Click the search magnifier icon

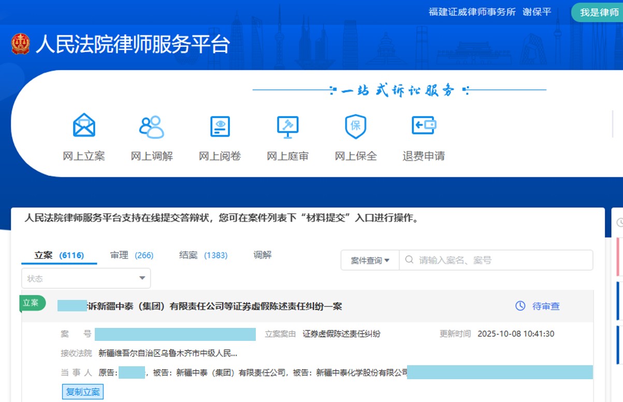tap(410, 260)
